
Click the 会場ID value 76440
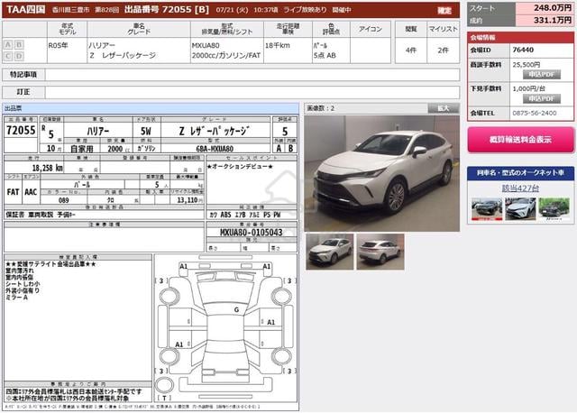523,50
